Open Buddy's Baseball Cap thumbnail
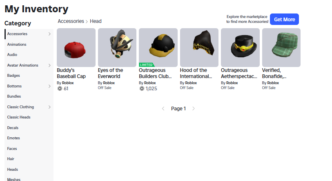This screenshot has height=181, width=332. 76,47
